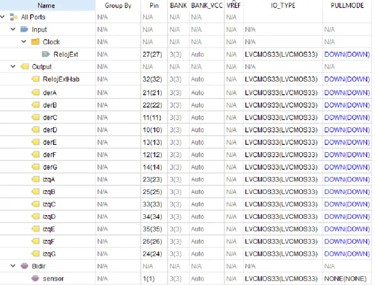Viewport: 375px width, 285px height.
Task: Select the RelojExtHab port name
Action: 61,79
